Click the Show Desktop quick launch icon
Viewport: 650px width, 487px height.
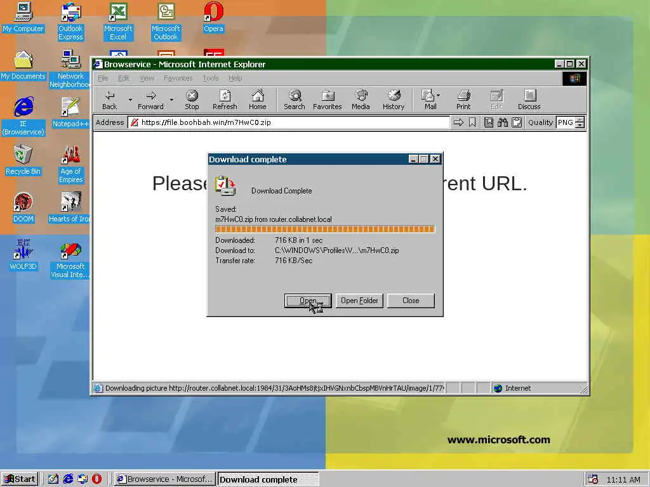point(53,479)
